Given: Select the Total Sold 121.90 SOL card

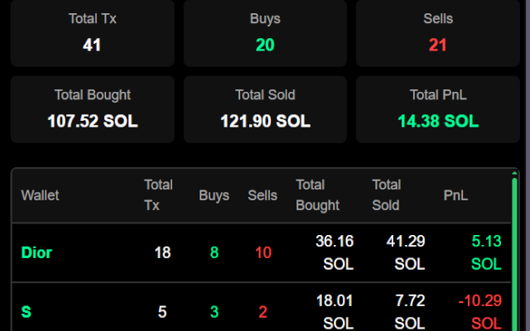Looking at the screenshot, I should pyautogui.click(x=265, y=109).
